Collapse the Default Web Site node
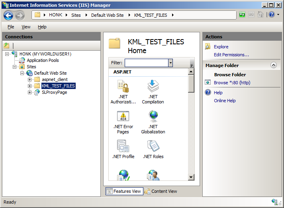Screen dimensions: 284x208 (x=22, y=73)
